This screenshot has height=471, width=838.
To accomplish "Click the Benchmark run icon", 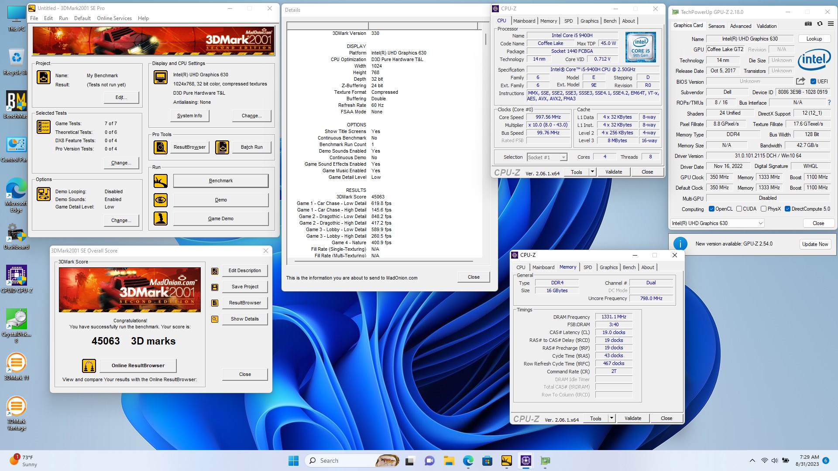I will click(x=161, y=181).
